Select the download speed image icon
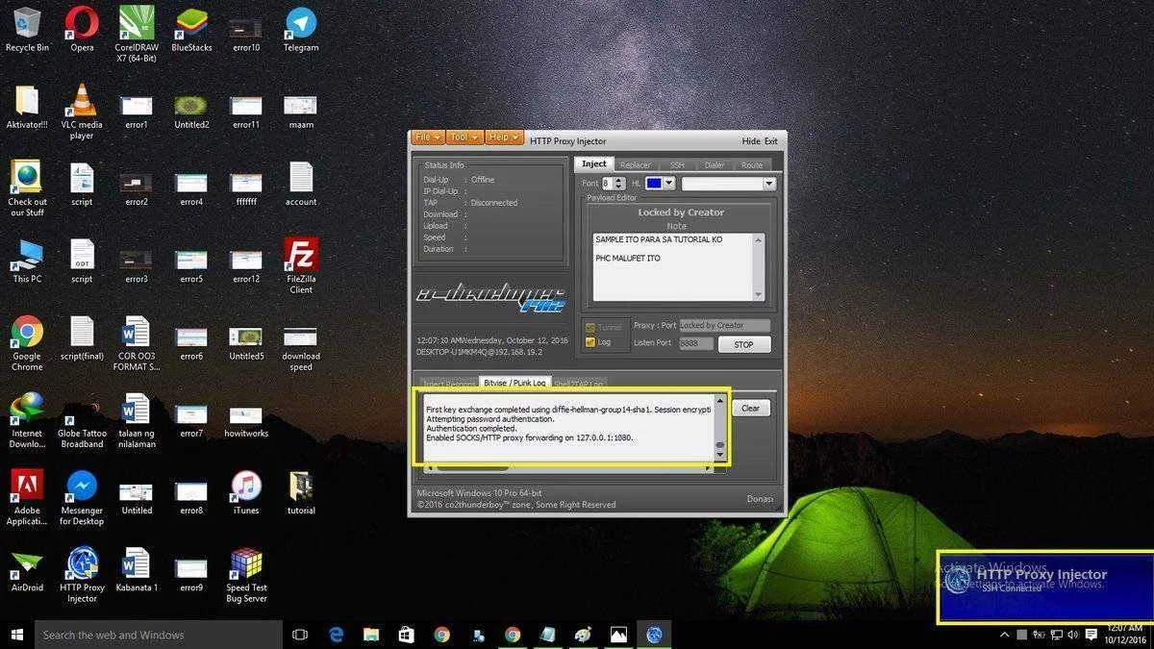The image size is (1154, 649). point(301,348)
